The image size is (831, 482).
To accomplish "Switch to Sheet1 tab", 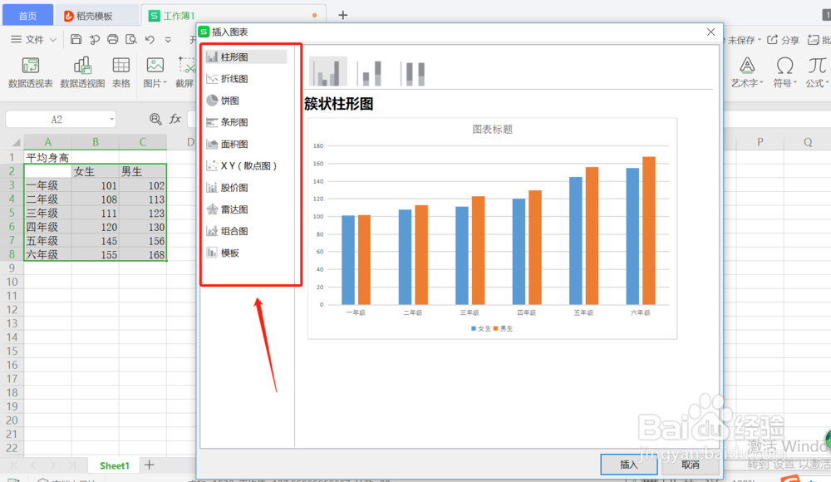I will pyautogui.click(x=115, y=465).
